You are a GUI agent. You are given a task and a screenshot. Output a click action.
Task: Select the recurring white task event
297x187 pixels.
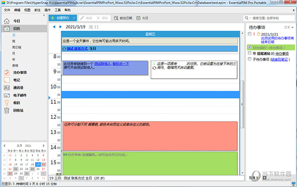[x=194, y=69]
